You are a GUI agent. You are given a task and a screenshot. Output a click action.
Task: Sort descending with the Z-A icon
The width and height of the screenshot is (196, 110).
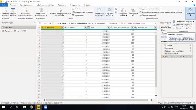coord(116,12)
